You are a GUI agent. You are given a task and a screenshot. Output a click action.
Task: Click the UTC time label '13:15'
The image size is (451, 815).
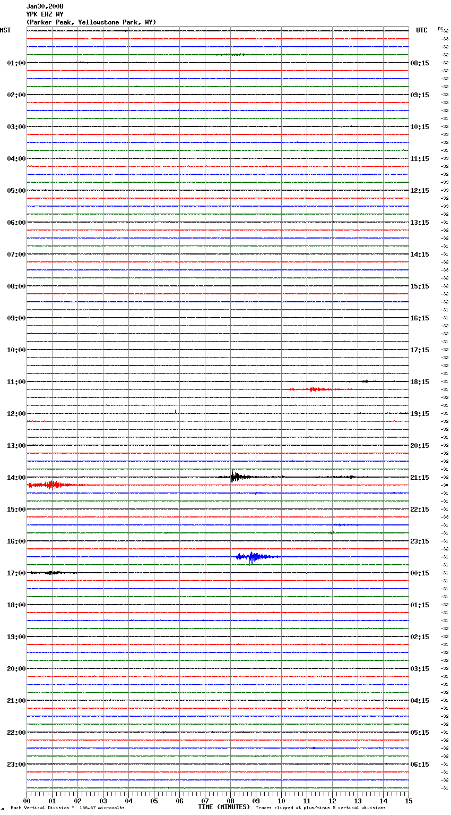420,223
